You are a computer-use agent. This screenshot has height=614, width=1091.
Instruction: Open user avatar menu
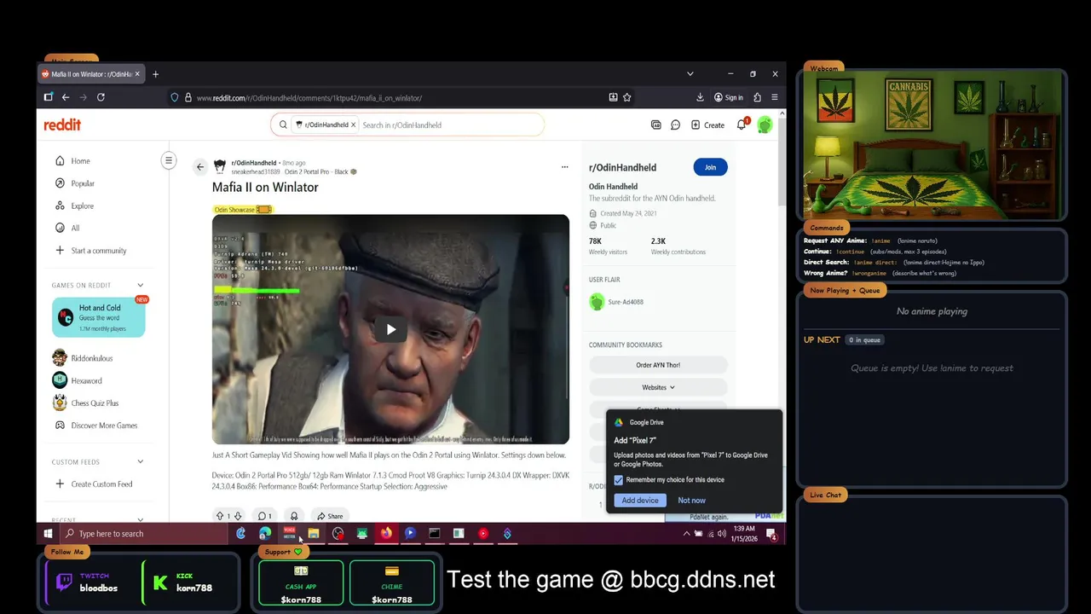pyautogui.click(x=765, y=125)
